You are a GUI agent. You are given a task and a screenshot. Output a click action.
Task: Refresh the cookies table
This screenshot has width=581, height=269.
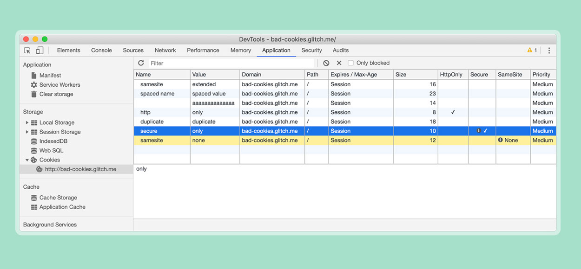point(141,63)
